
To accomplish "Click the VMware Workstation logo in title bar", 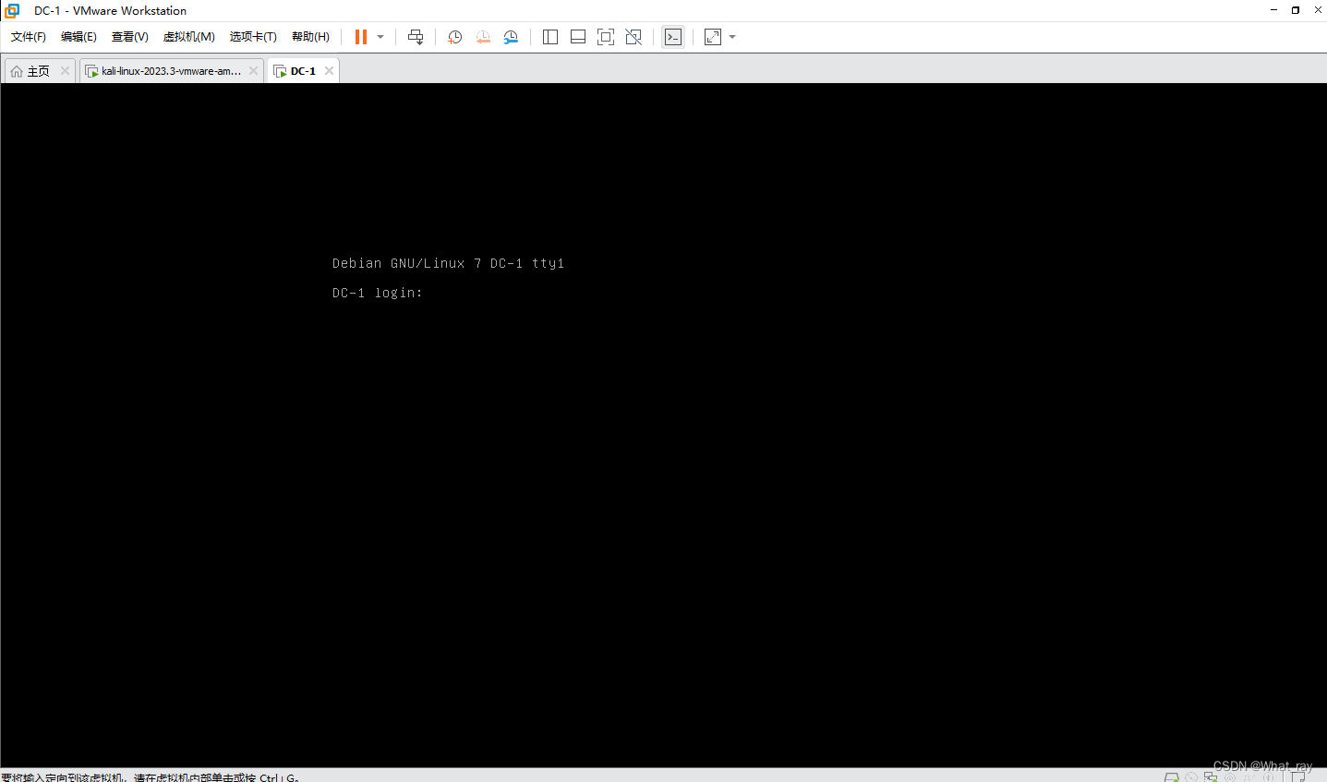I will tap(12, 10).
